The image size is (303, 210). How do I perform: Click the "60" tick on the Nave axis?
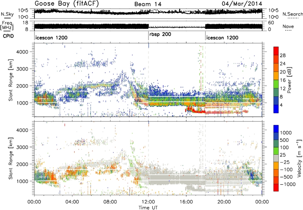[x=271, y=23]
